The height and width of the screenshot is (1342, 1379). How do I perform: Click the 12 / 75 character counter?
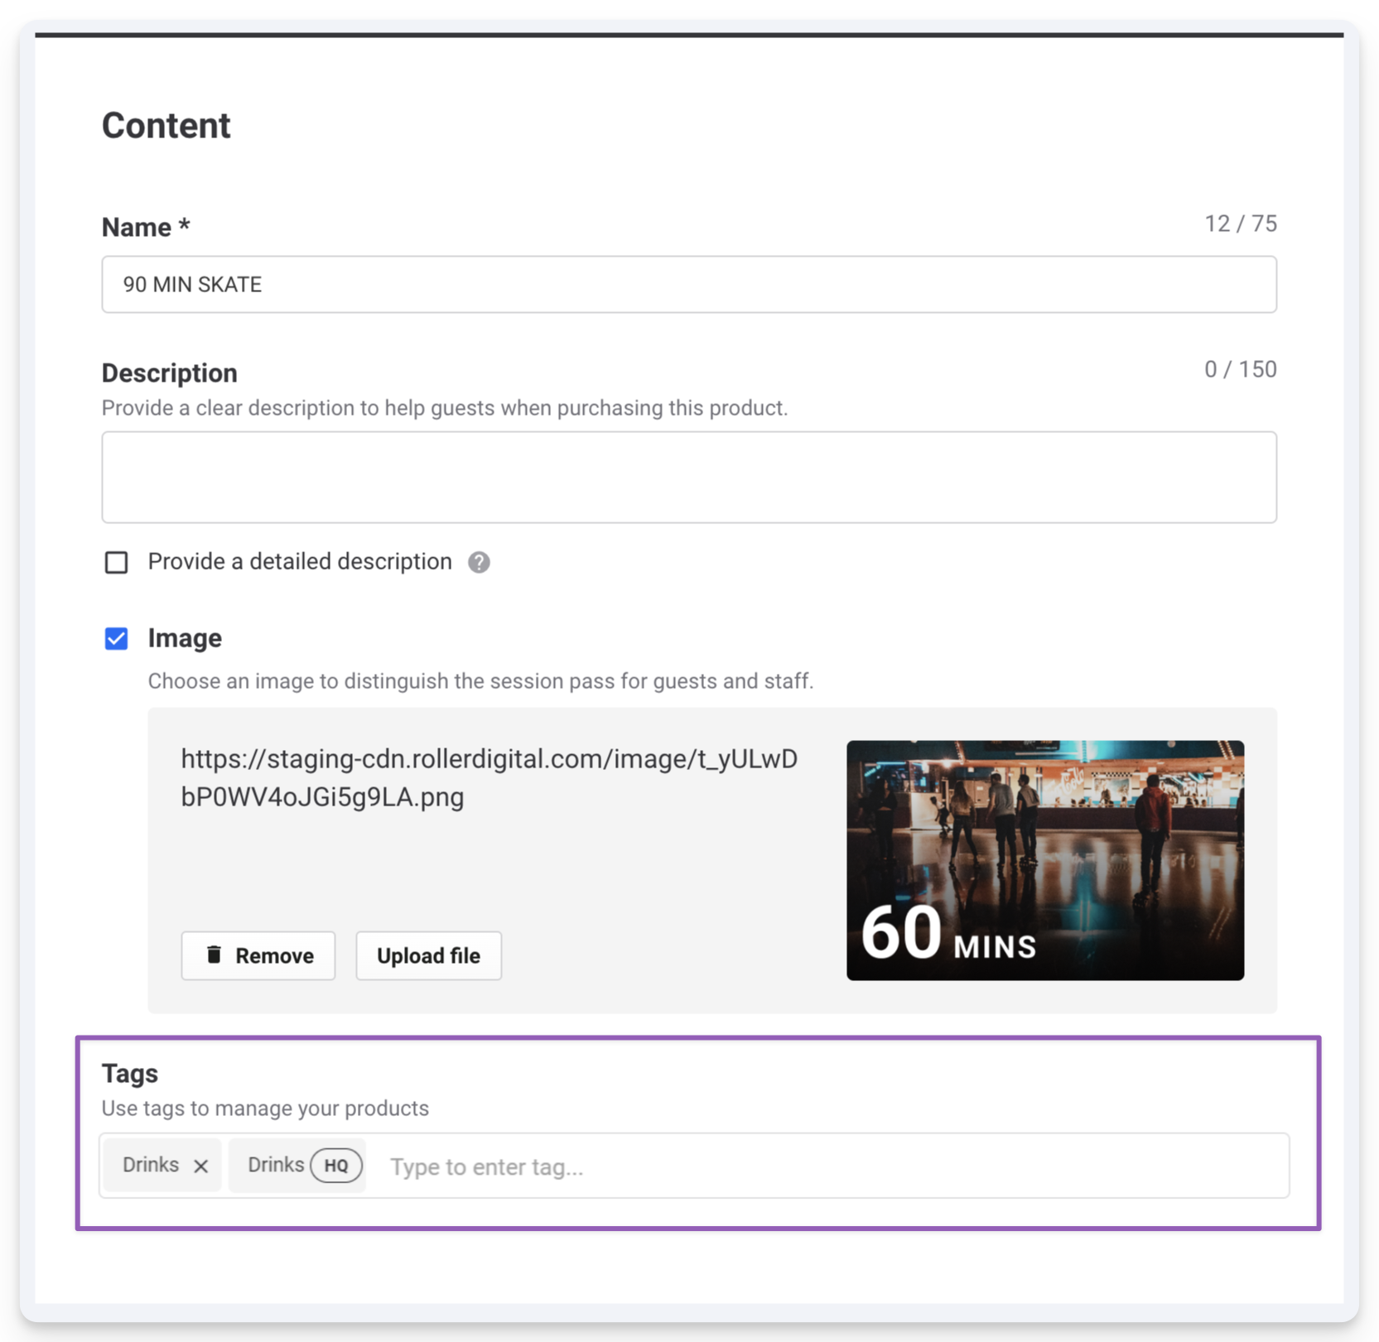click(x=1241, y=224)
